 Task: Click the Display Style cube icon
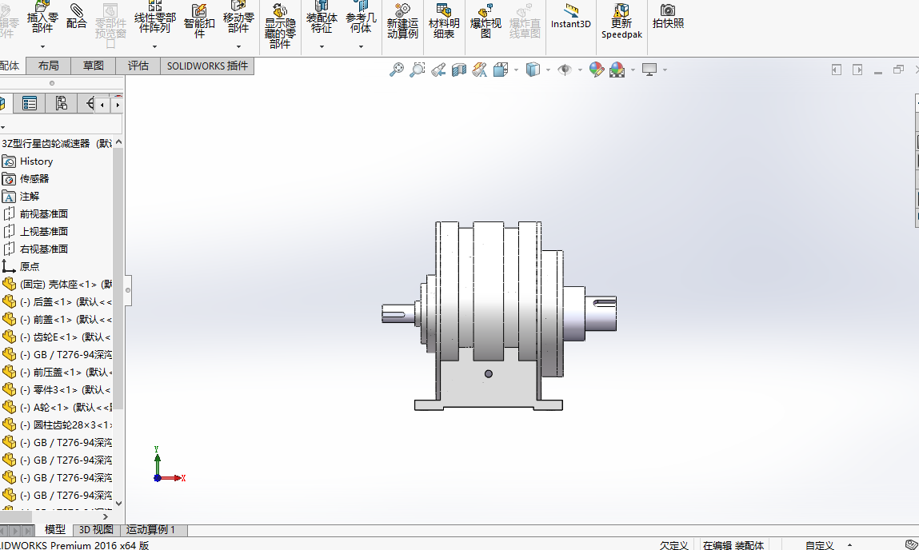click(x=532, y=70)
